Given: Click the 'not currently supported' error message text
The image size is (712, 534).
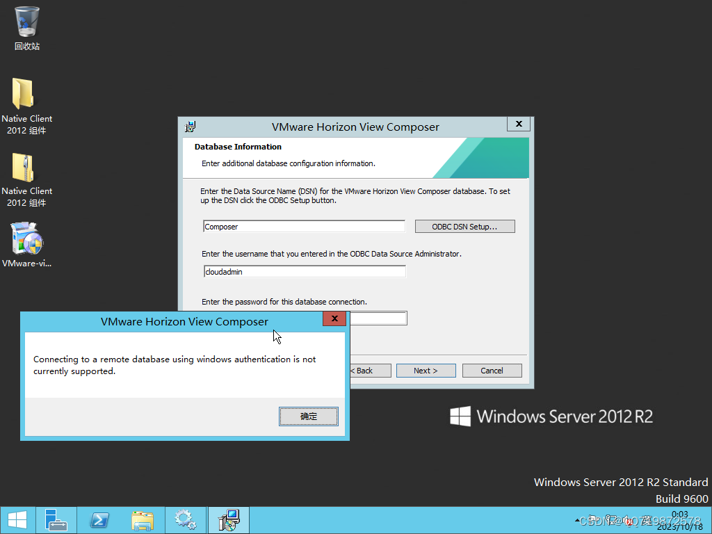Looking at the screenshot, I should point(175,365).
